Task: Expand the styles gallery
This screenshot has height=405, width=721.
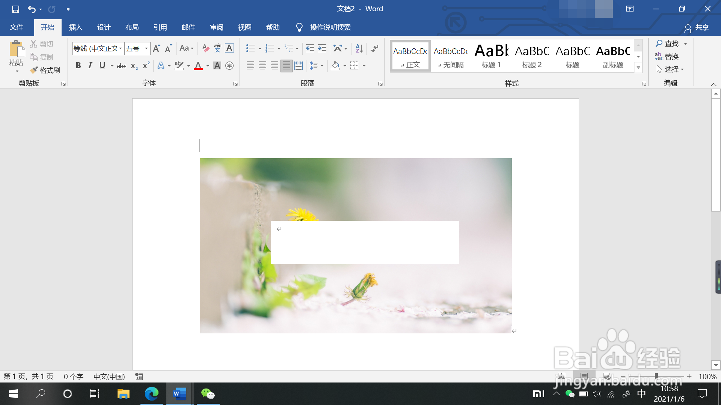Action: click(x=638, y=68)
